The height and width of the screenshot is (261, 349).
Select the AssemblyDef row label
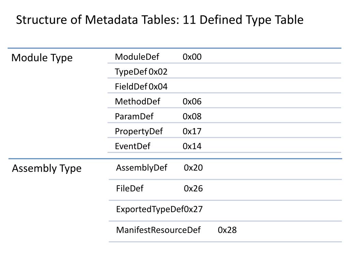tap(141, 168)
